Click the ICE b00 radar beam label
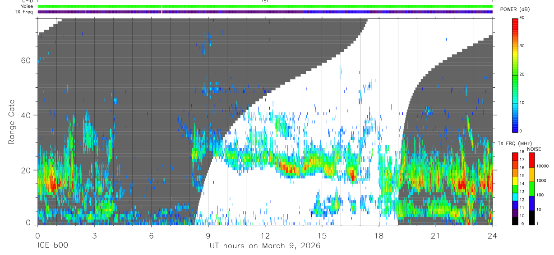554x255 pixels. point(52,246)
